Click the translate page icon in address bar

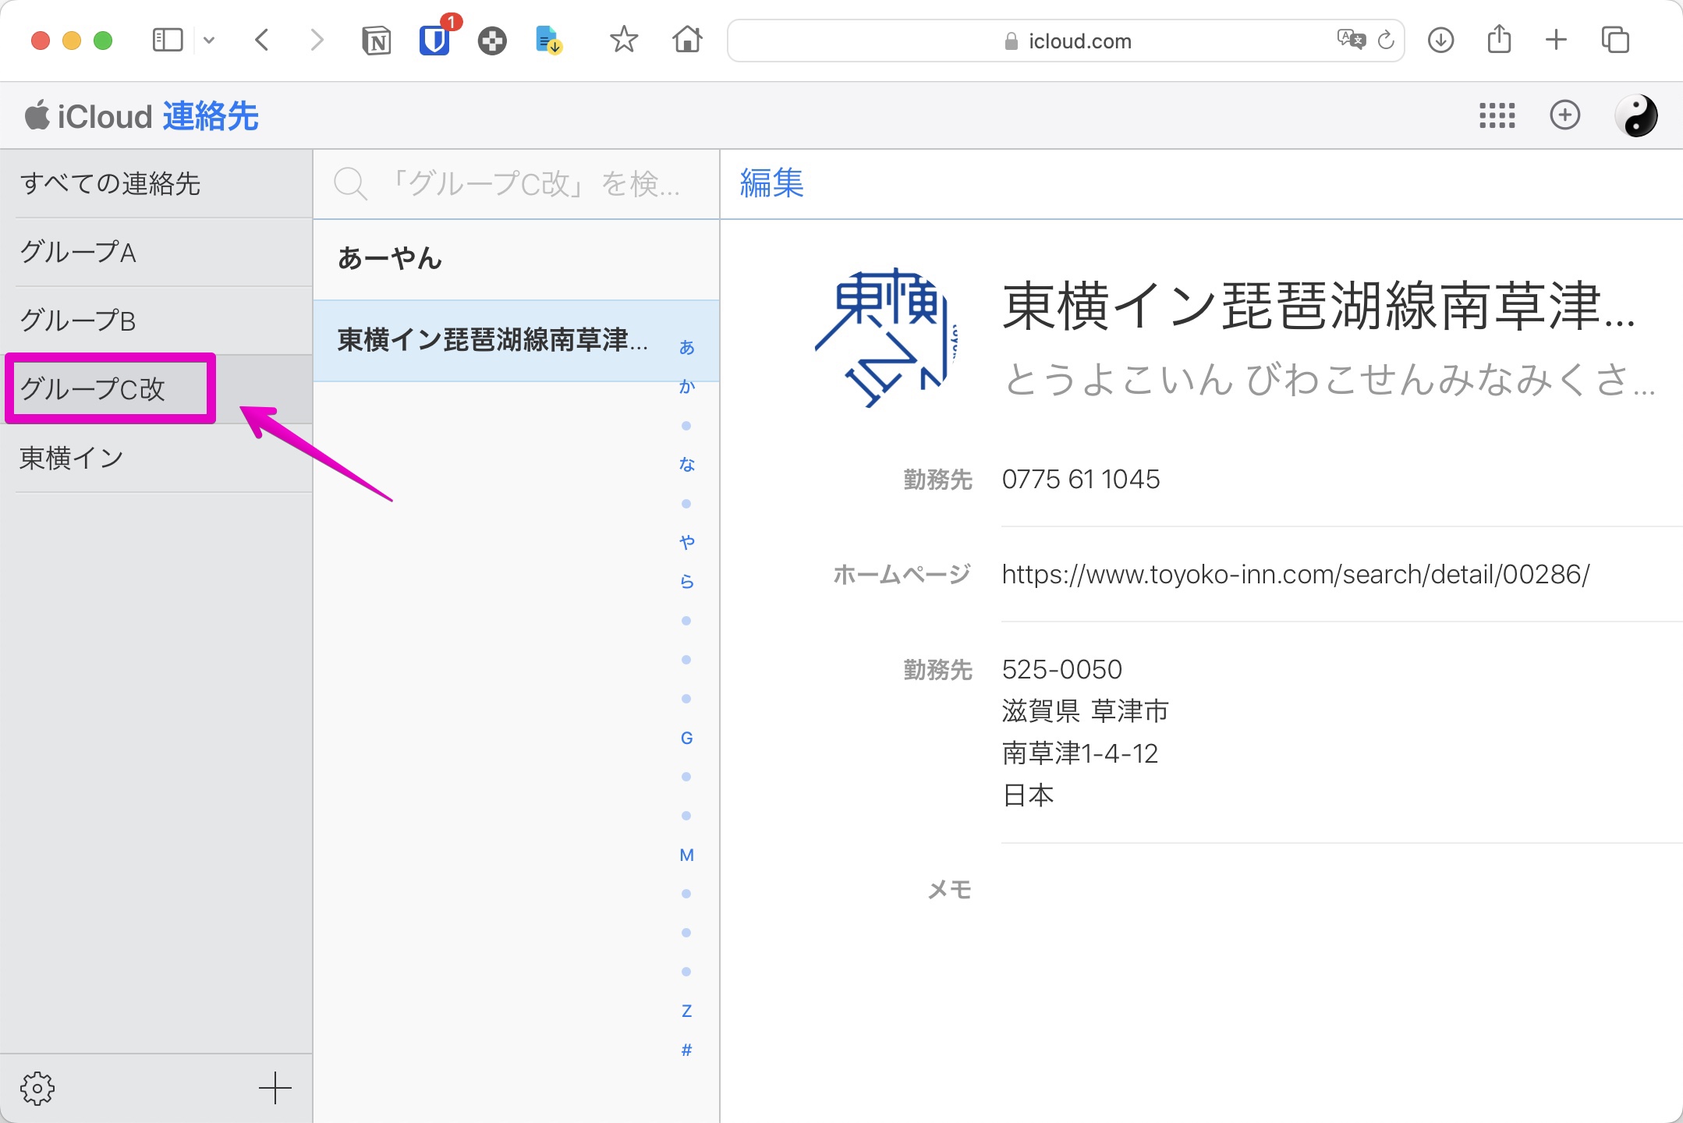(1351, 39)
